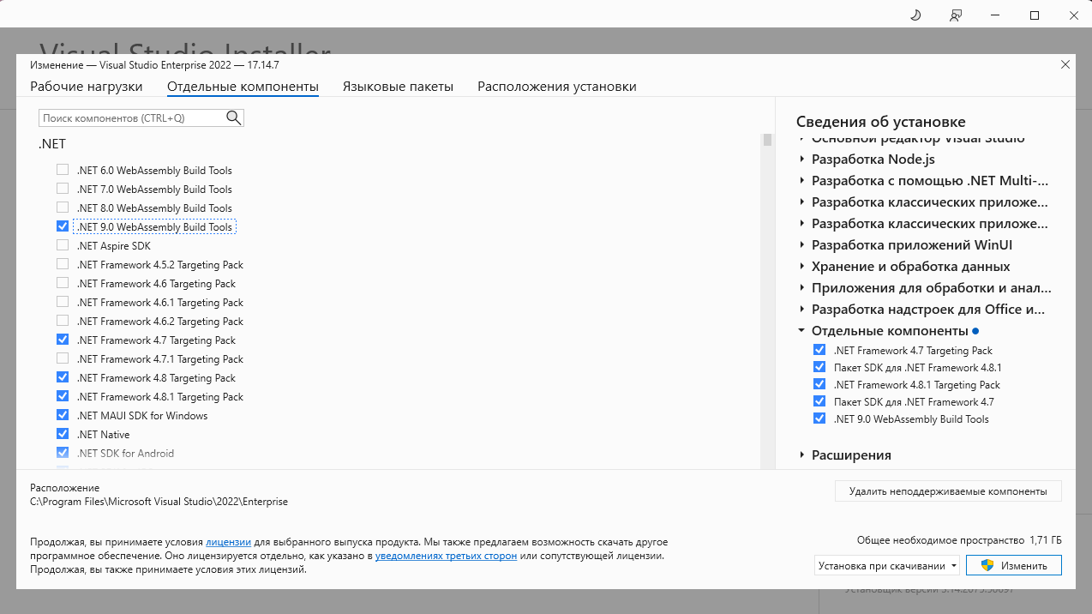
Task: Uncheck Пакет SDK для .NET Framework 4.7 in details
Action: (819, 402)
